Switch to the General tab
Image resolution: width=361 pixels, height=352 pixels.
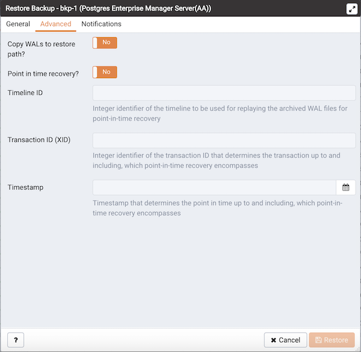click(x=18, y=24)
